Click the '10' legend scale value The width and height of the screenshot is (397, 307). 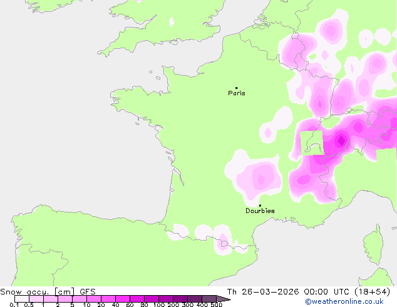86,304
